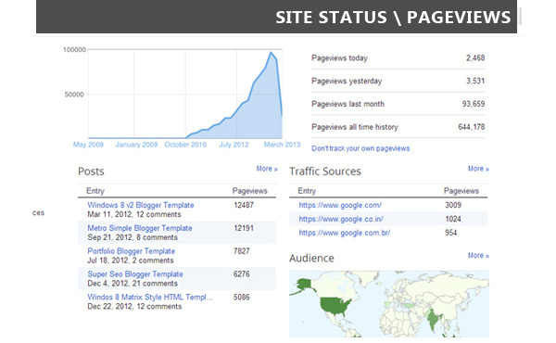Click the 'July 2012' chart axis label
556x343 pixels.
234,145
